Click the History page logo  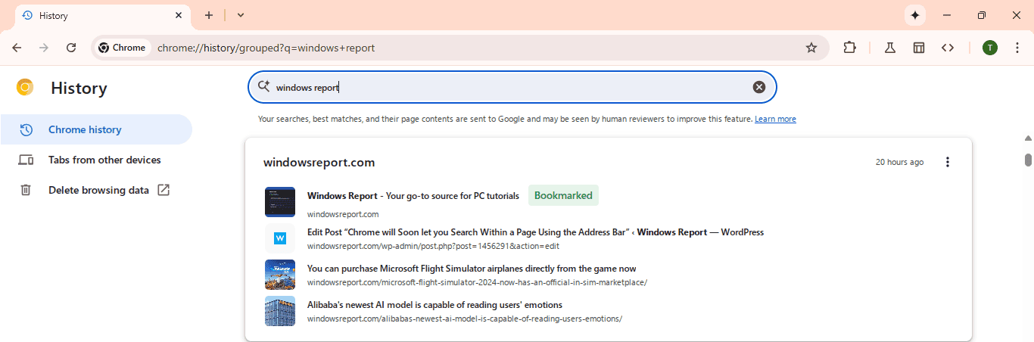coord(25,88)
